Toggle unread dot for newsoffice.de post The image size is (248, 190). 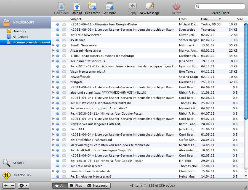pos(58,77)
